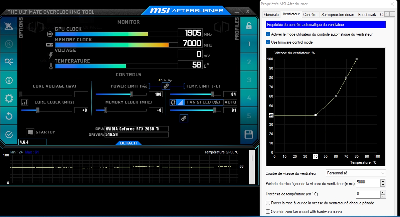Click the Power Limit slider handle
This screenshot has width=400, height=217.
coord(132,94)
